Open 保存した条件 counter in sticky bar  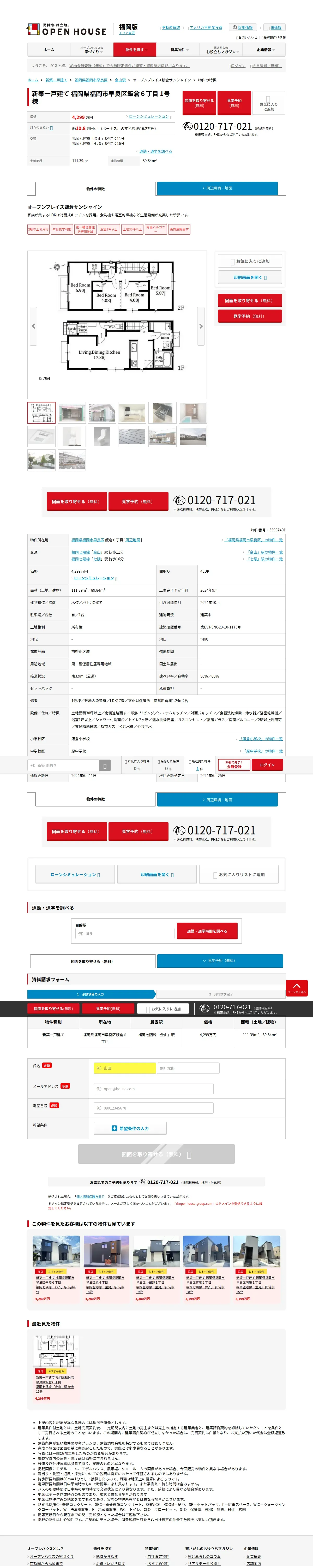click(x=168, y=765)
